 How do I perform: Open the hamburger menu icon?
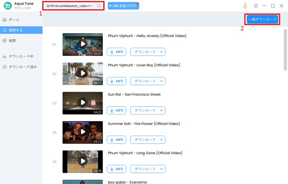256,6
